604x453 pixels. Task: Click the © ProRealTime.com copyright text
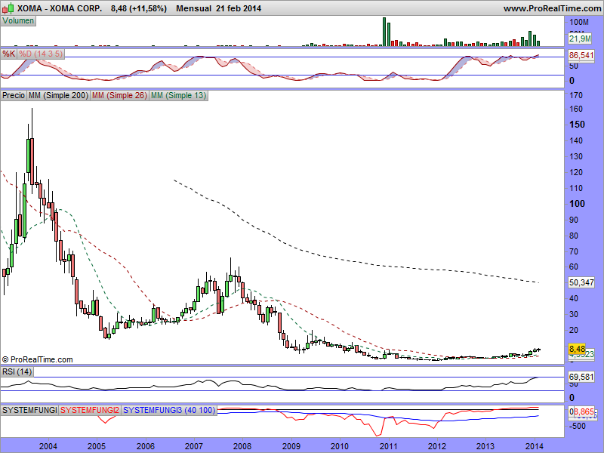37,359
